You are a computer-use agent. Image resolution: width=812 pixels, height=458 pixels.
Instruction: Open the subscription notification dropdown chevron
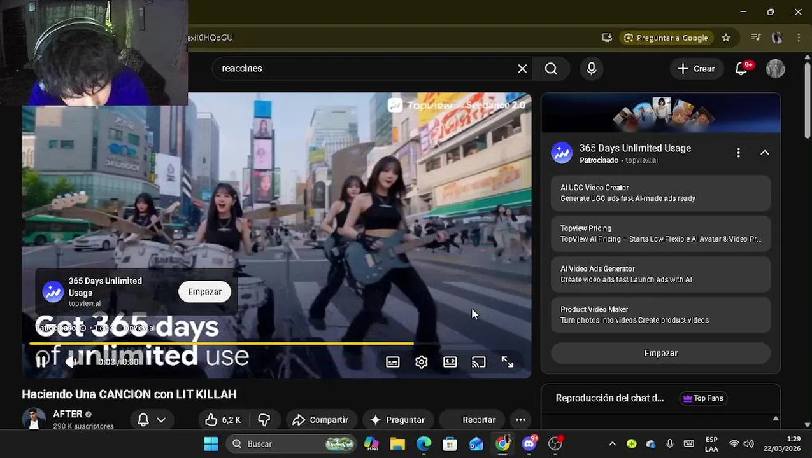tap(161, 420)
